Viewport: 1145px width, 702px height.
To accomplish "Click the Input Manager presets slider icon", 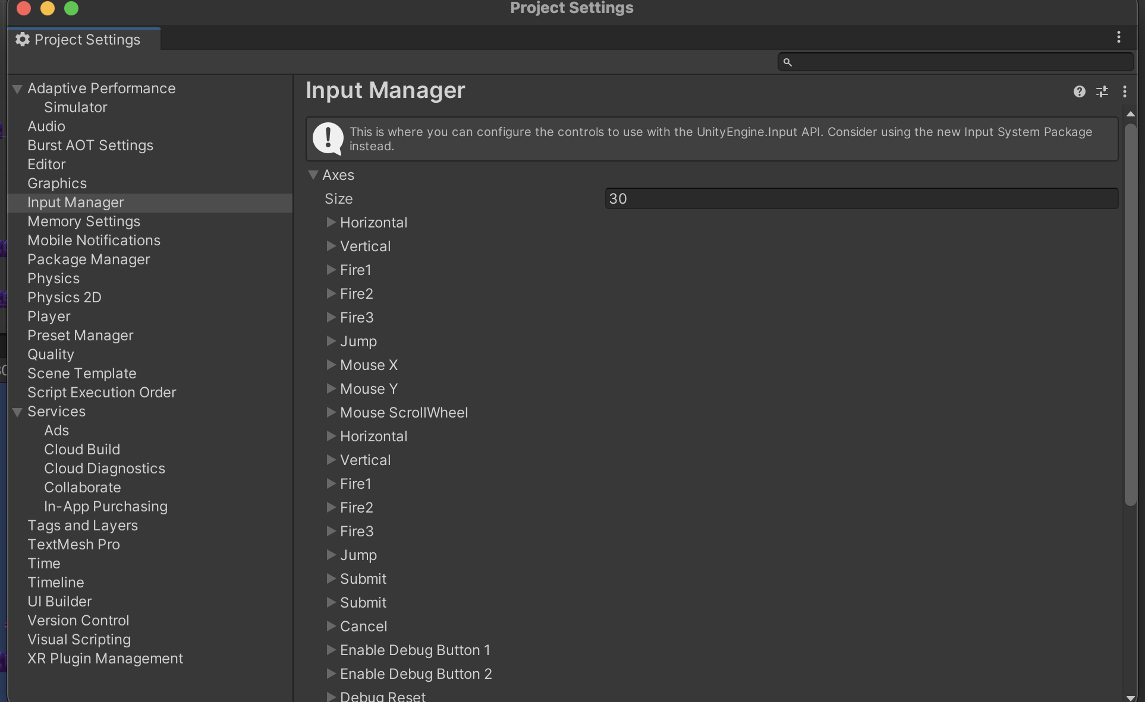I will (1102, 91).
